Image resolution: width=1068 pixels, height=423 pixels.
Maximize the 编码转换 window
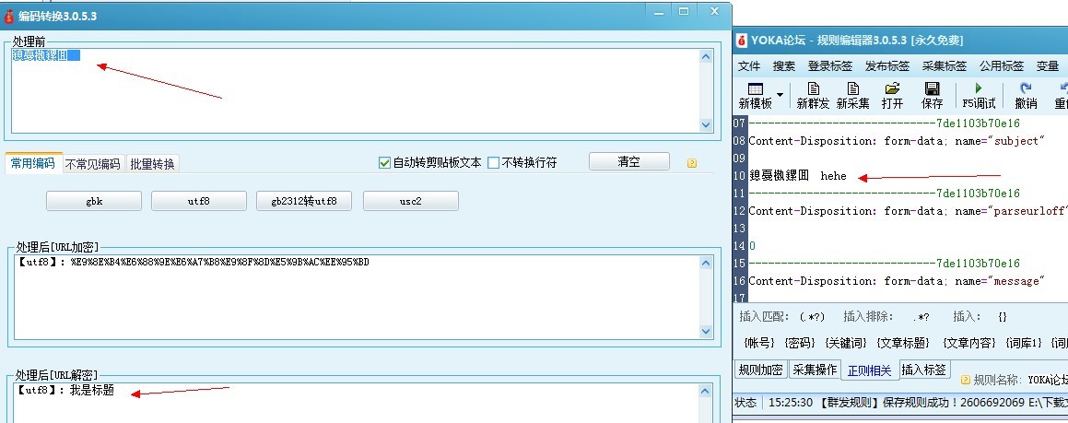(683, 12)
